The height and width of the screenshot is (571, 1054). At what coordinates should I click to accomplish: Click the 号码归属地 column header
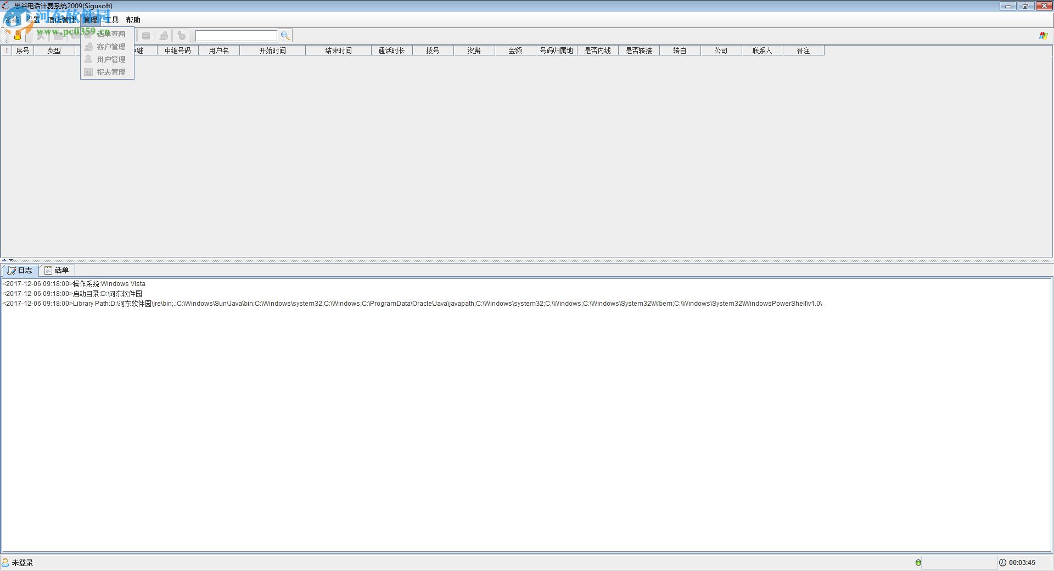click(x=557, y=51)
